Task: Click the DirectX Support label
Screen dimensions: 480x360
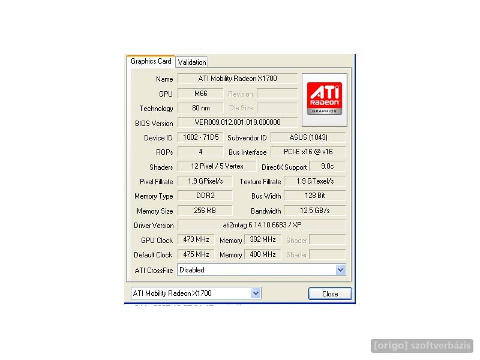Action: point(284,167)
